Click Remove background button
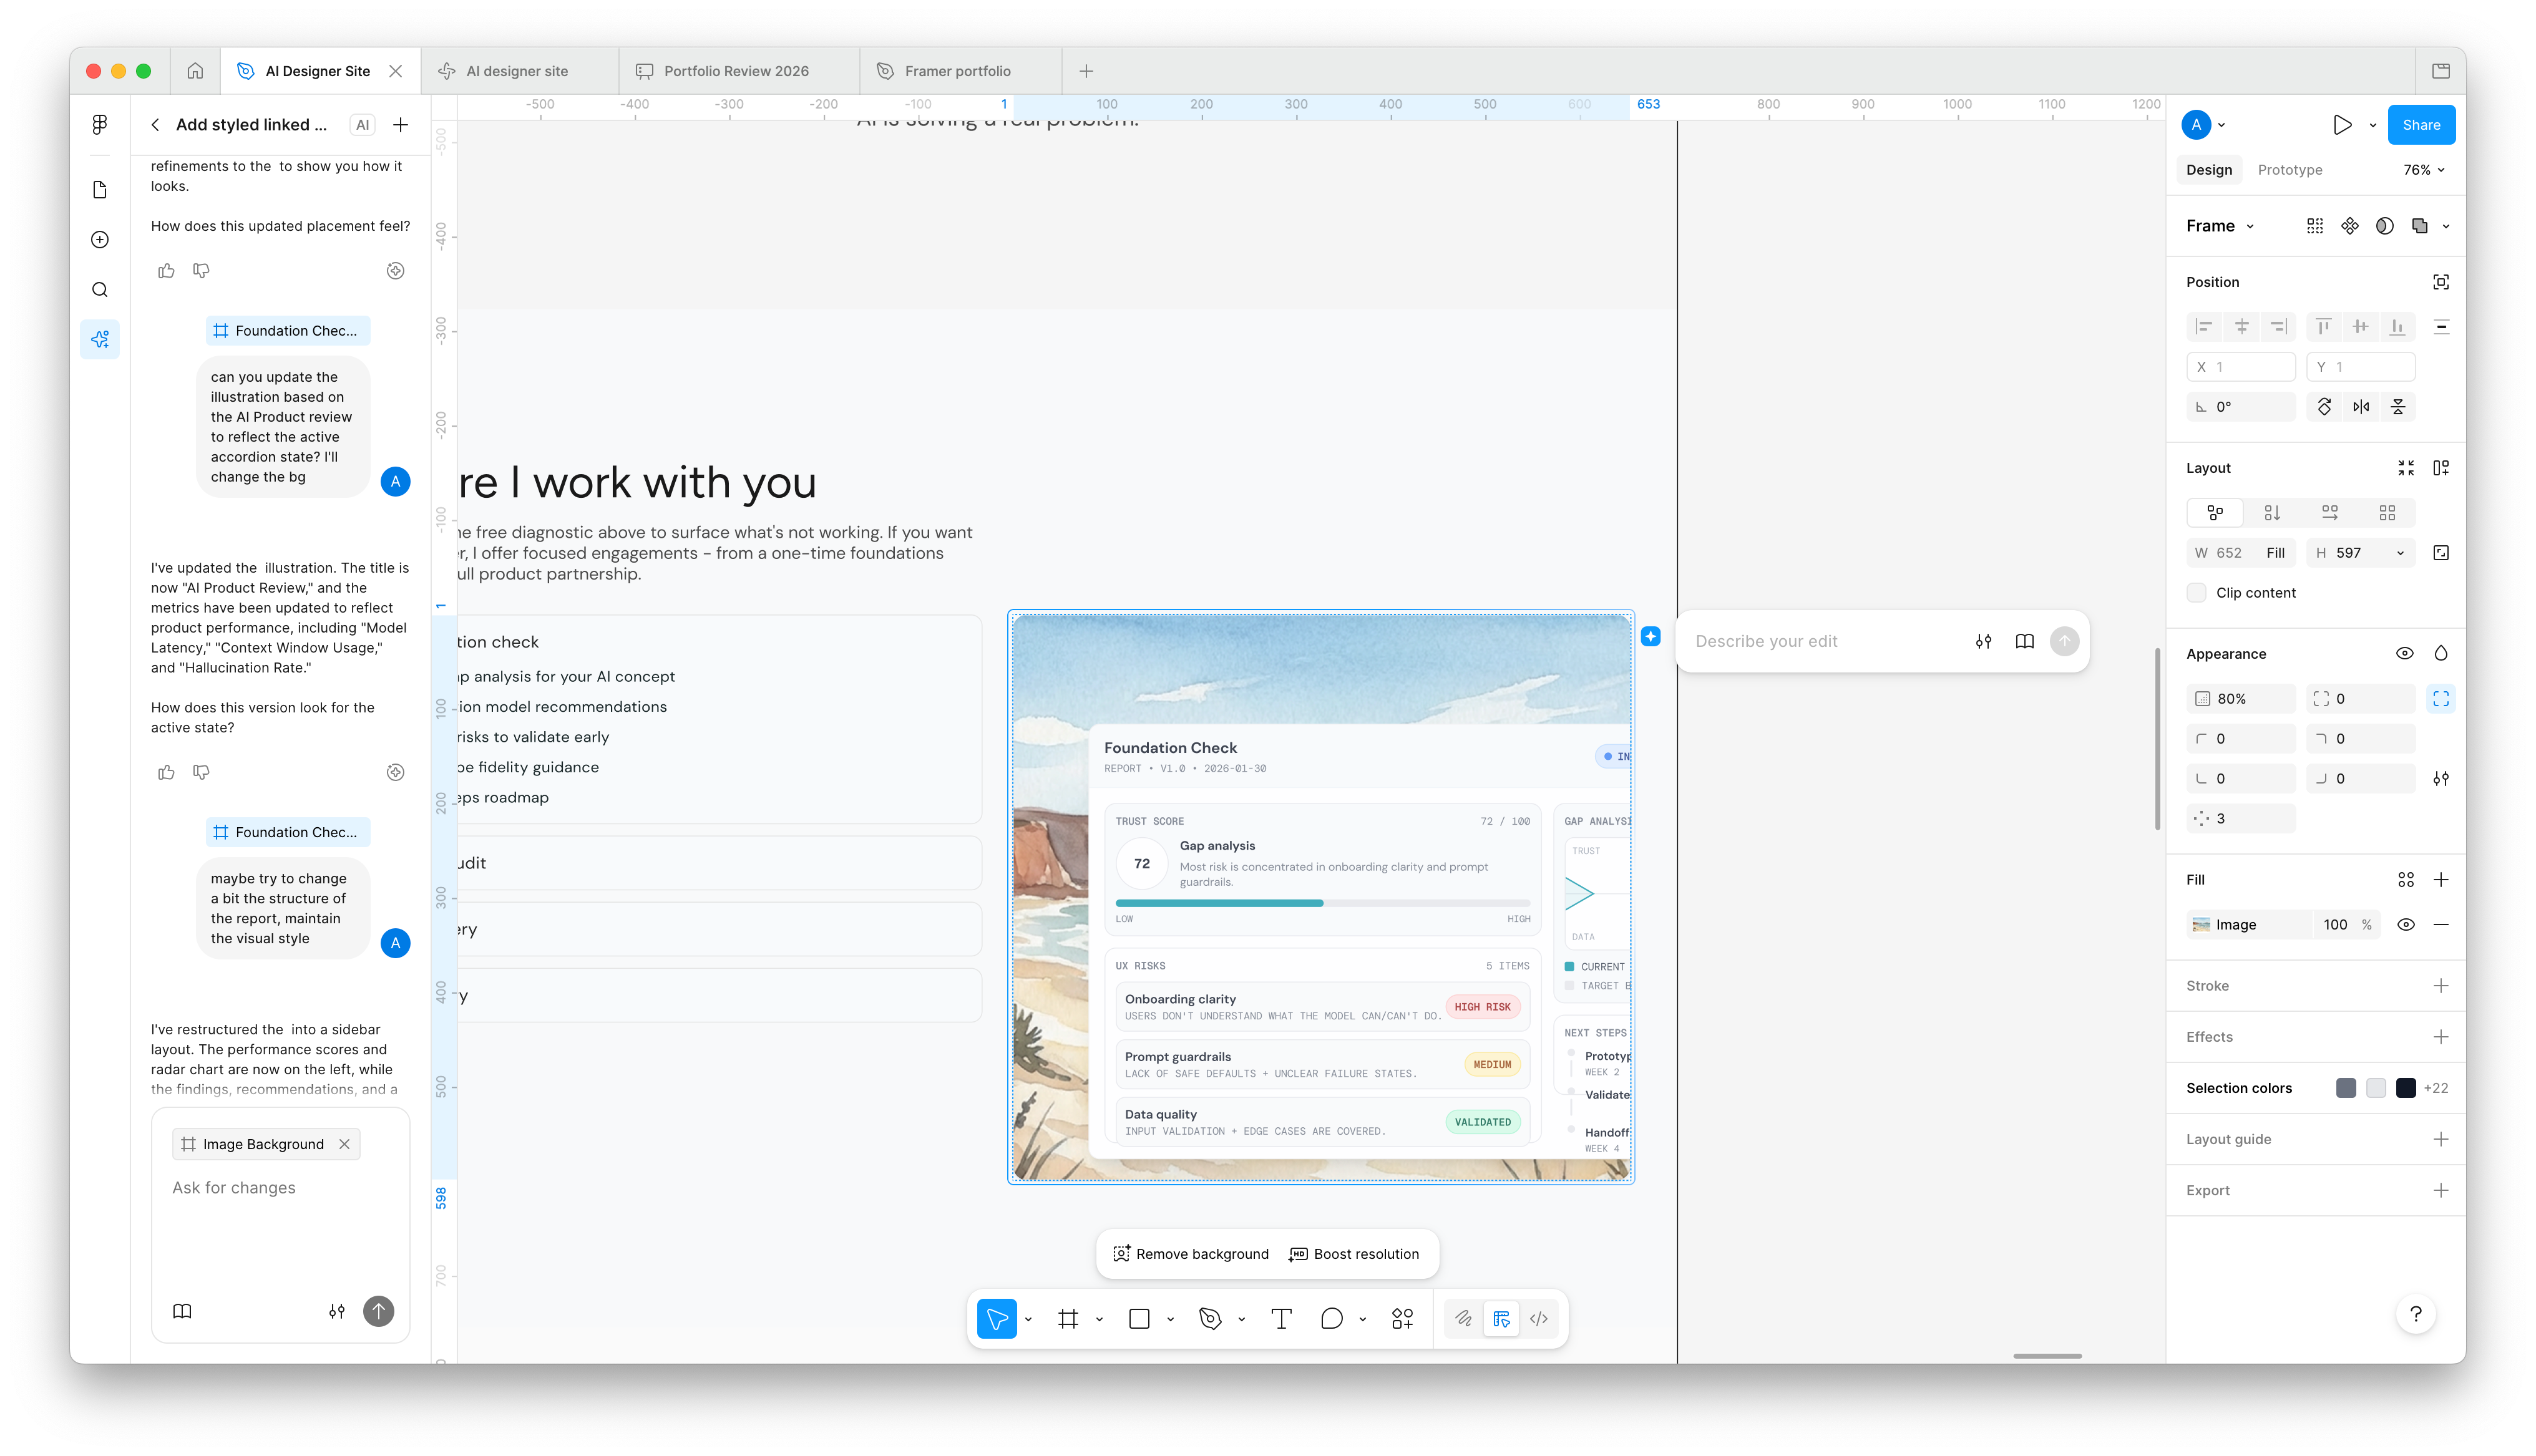 [x=1191, y=1254]
